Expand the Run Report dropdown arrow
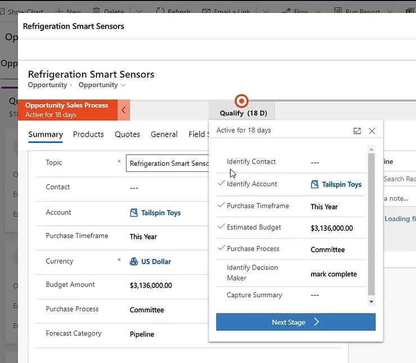 click(x=390, y=11)
